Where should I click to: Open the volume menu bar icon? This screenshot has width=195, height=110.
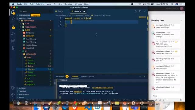coord(144,4)
